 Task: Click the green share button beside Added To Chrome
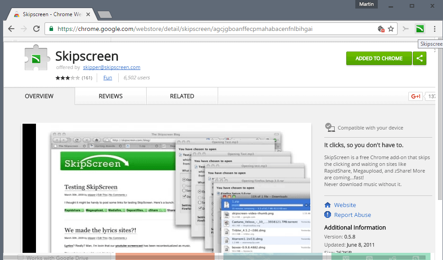coord(420,58)
